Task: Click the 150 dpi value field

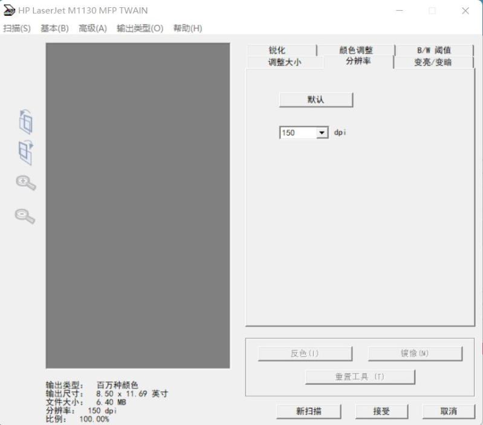Action: click(x=298, y=133)
